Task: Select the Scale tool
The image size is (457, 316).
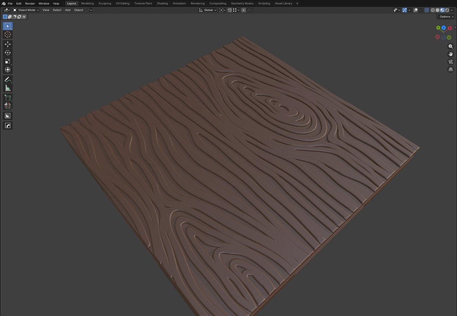Action: [x=8, y=61]
